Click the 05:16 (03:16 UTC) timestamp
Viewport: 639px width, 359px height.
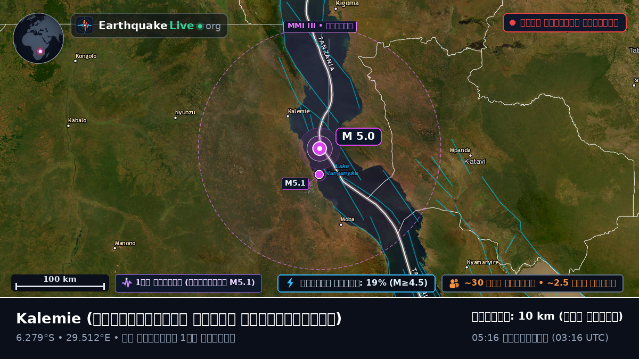coord(540,338)
